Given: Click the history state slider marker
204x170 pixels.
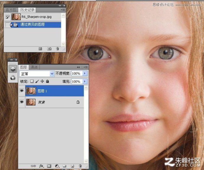Looking at the screenshot, I should (x=11, y=25).
